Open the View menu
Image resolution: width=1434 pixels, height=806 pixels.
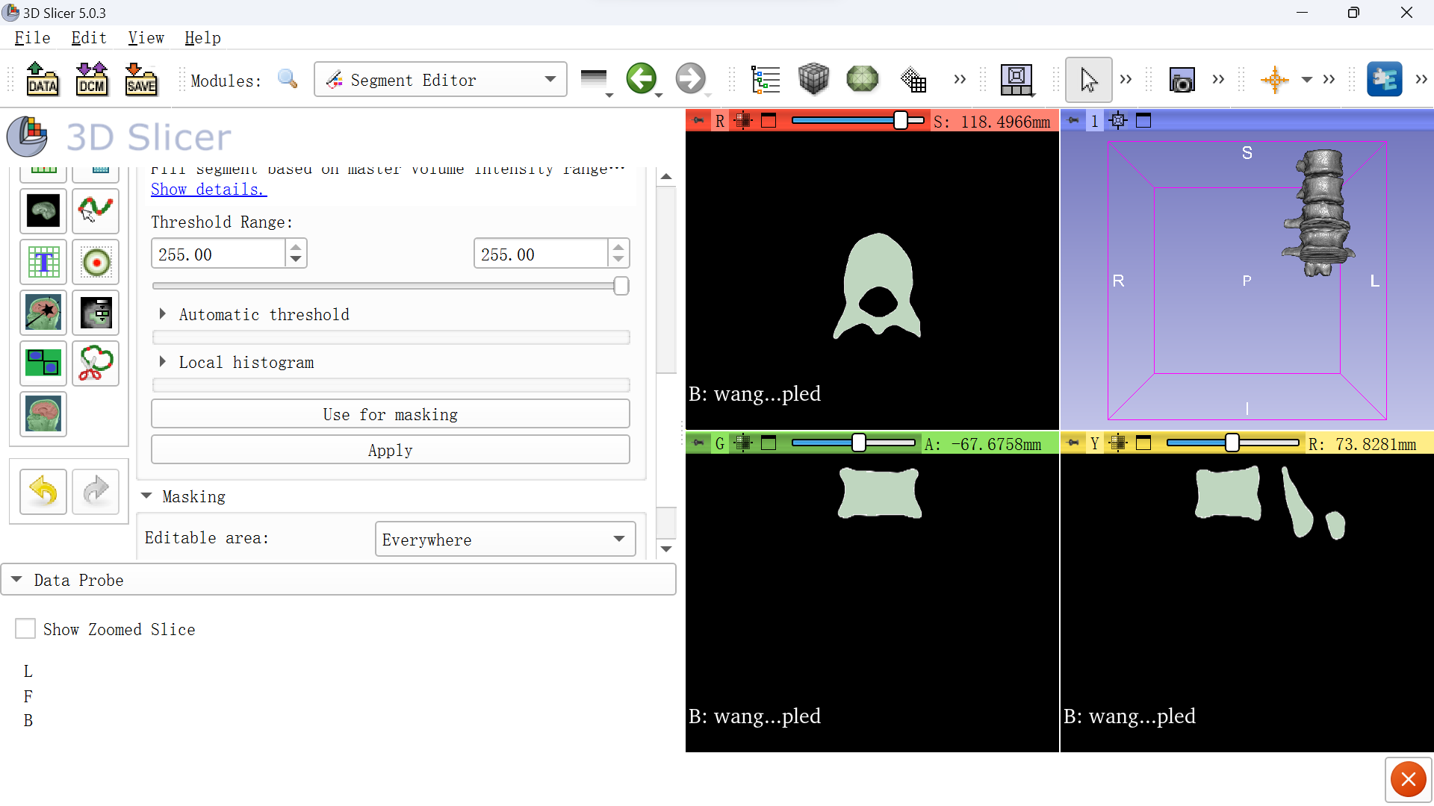tap(146, 38)
